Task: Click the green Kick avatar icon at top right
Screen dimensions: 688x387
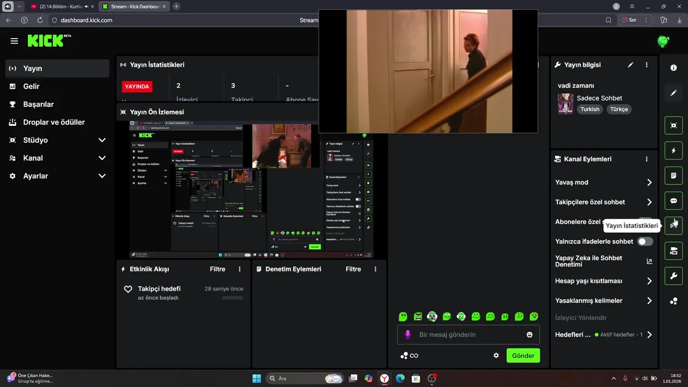Action: [663, 41]
